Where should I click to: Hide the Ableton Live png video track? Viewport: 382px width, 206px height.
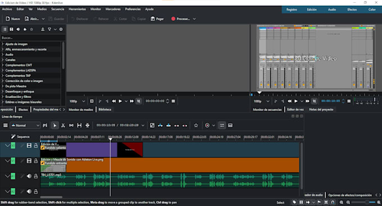pyautogui.click(x=29, y=161)
